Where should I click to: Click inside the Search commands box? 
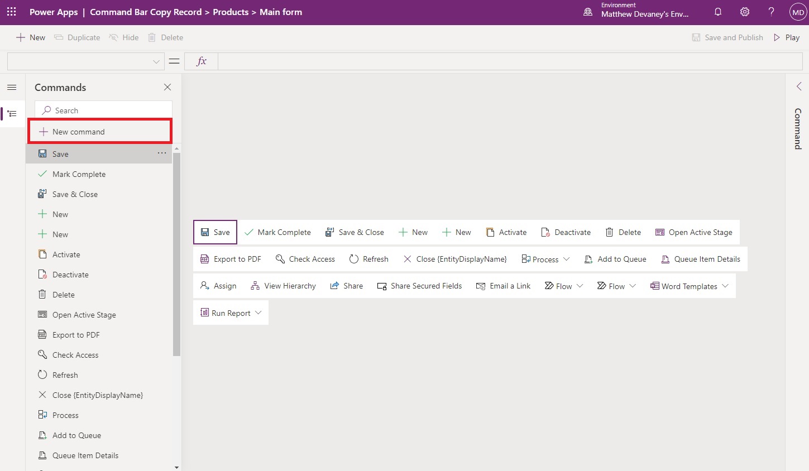[x=103, y=110]
